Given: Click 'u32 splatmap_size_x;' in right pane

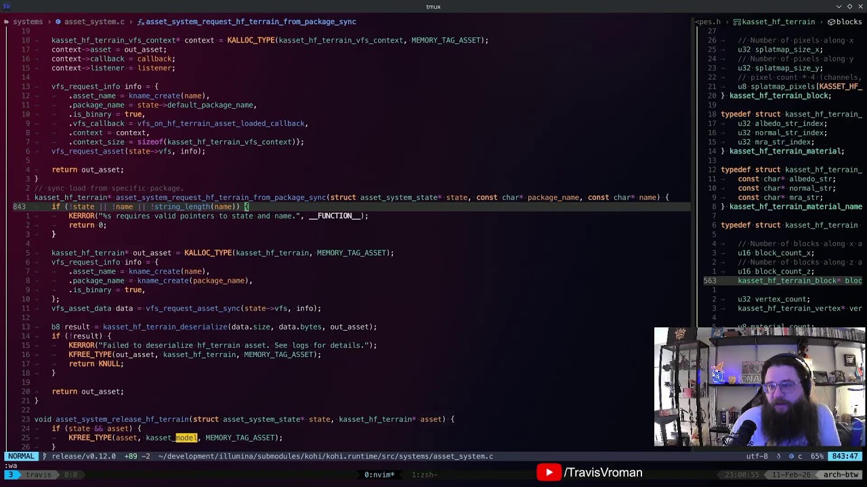Looking at the screenshot, I should 780,50.
